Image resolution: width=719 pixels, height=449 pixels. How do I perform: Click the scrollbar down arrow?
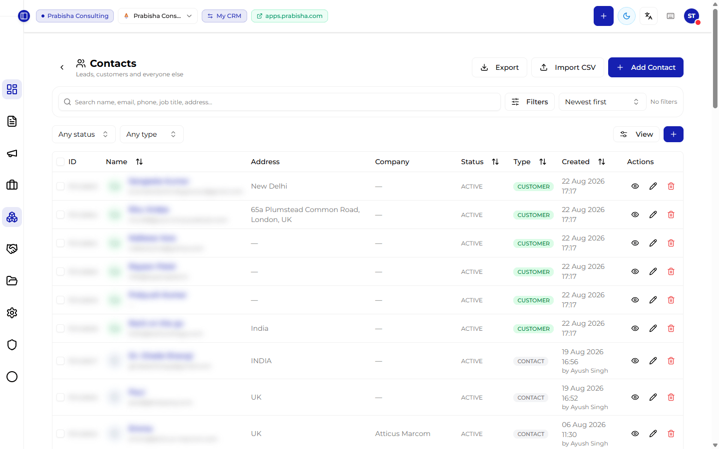coord(715,445)
